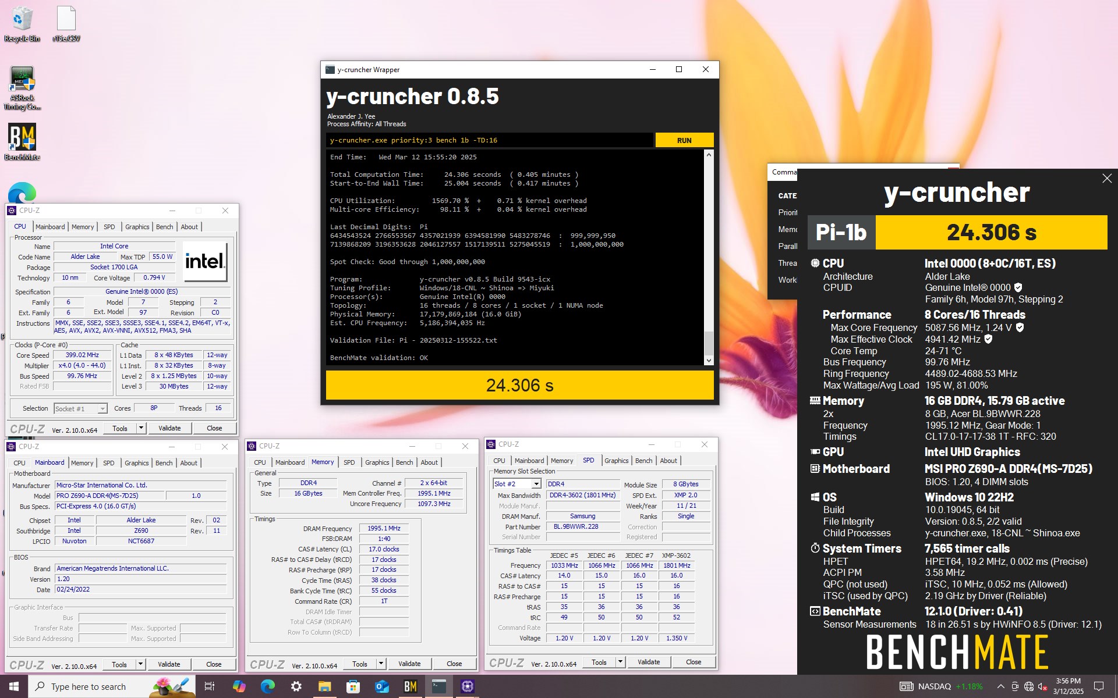This screenshot has height=698, width=1118.
Task: Click the Pi-1b label in BenchMate
Action: tap(841, 232)
